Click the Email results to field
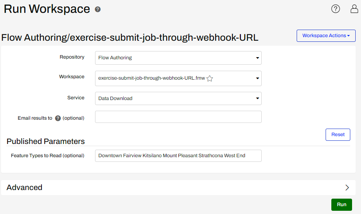This screenshot has width=361, height=214. point(178,117)
